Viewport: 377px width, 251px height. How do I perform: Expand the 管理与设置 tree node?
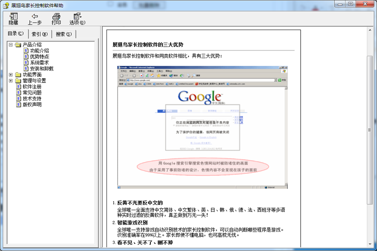pos(11,81)
